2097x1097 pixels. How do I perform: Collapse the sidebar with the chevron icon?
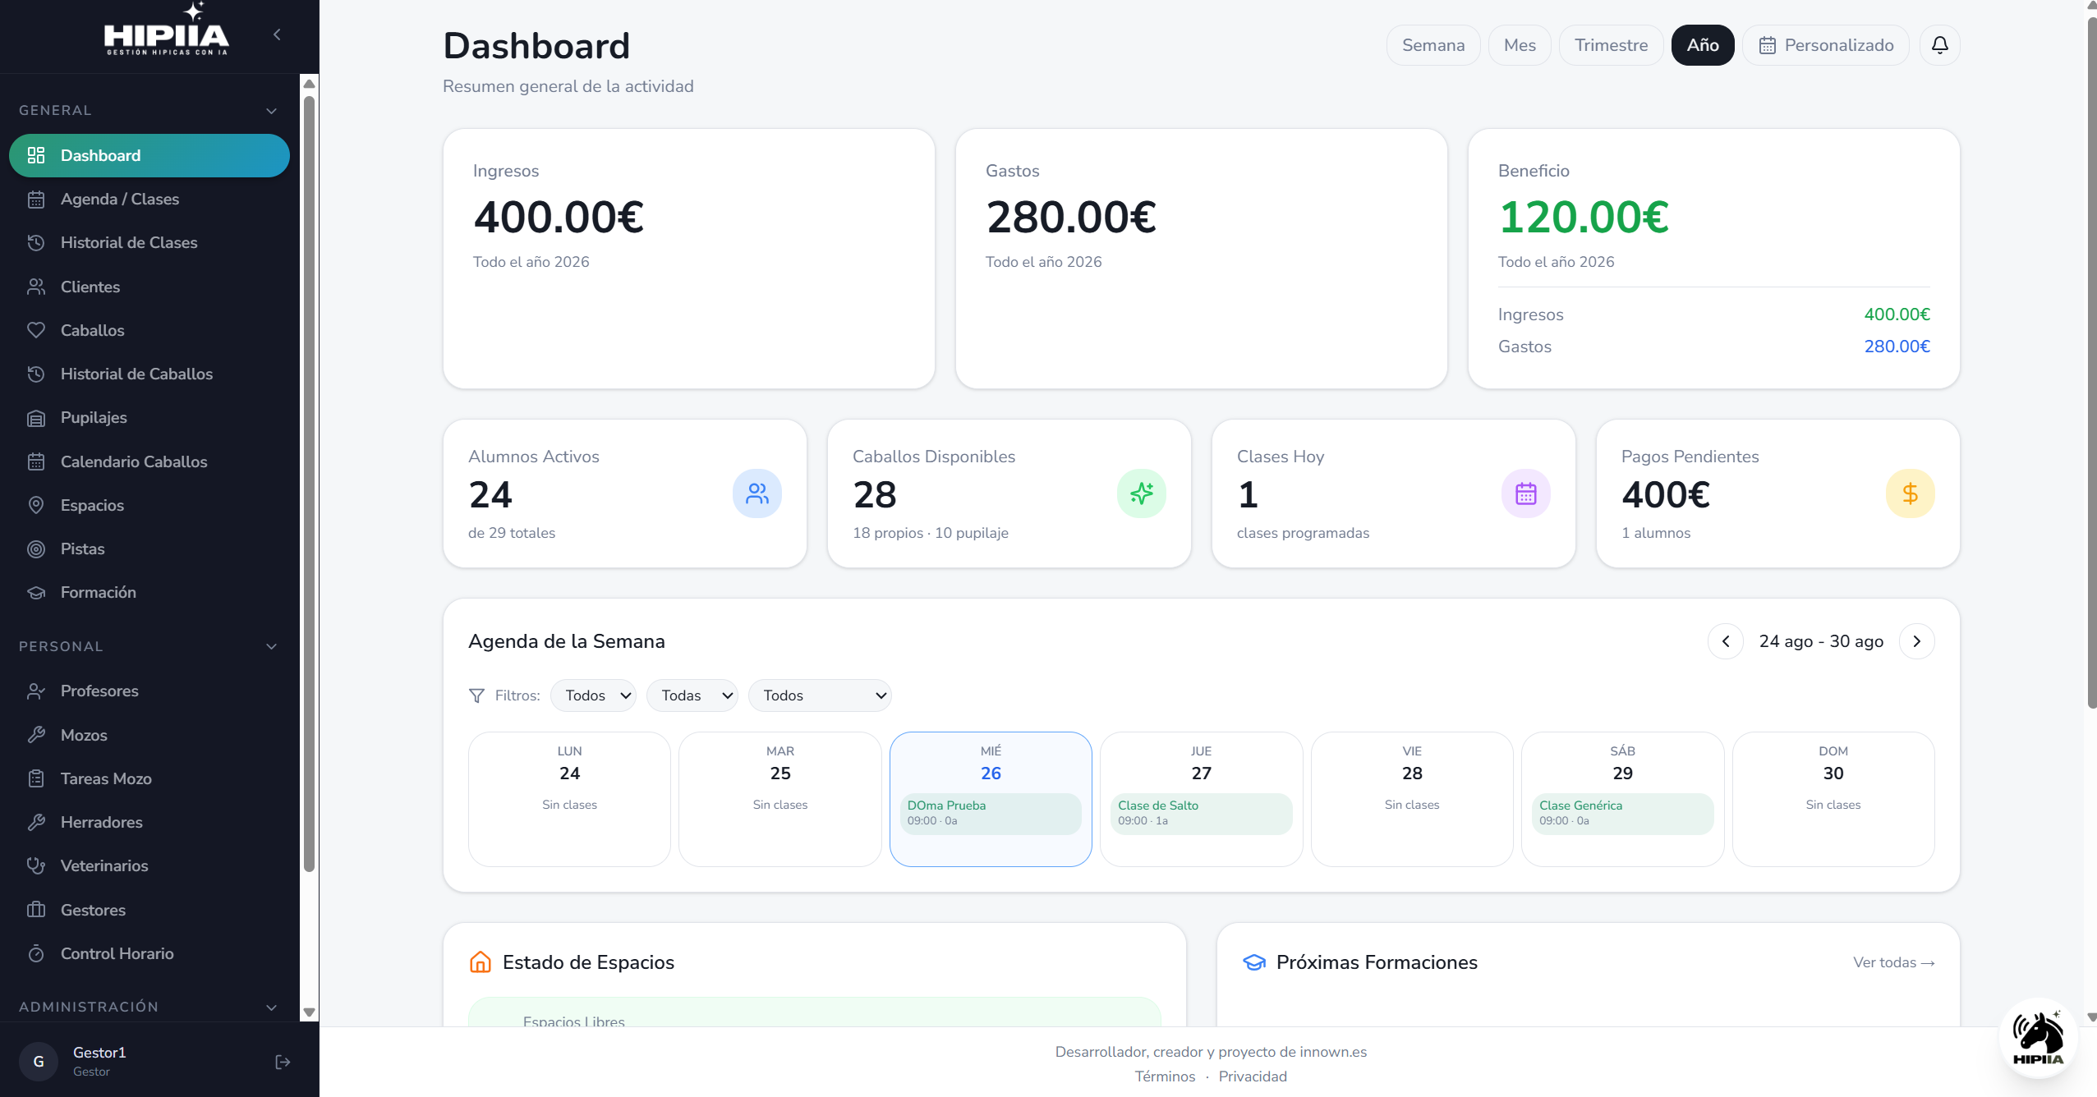(x=277, y=34)
